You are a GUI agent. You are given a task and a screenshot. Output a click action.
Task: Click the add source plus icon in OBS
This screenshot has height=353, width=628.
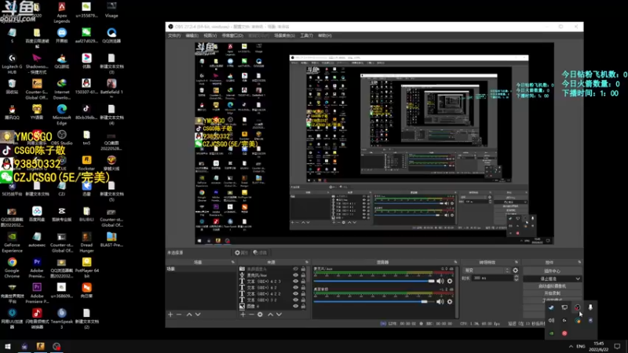(243, 315)
